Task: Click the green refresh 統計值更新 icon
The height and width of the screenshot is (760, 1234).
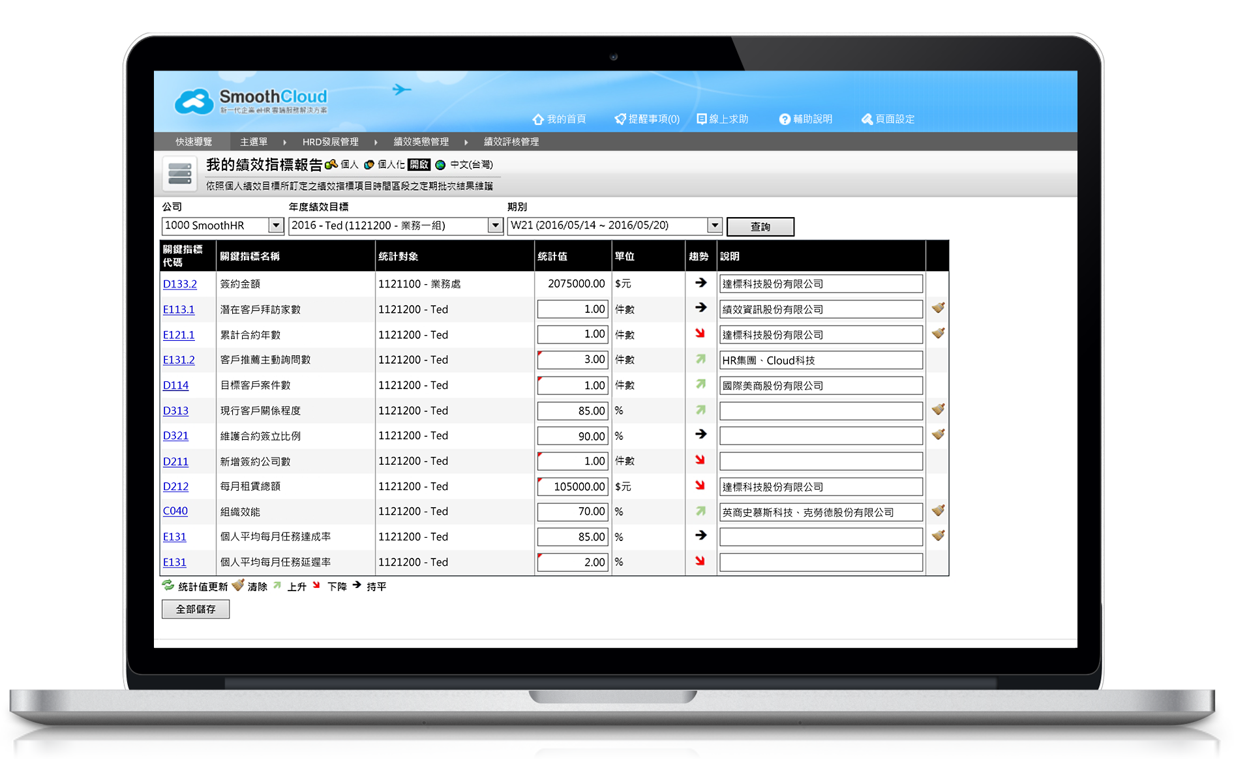Action: point(168,586)
